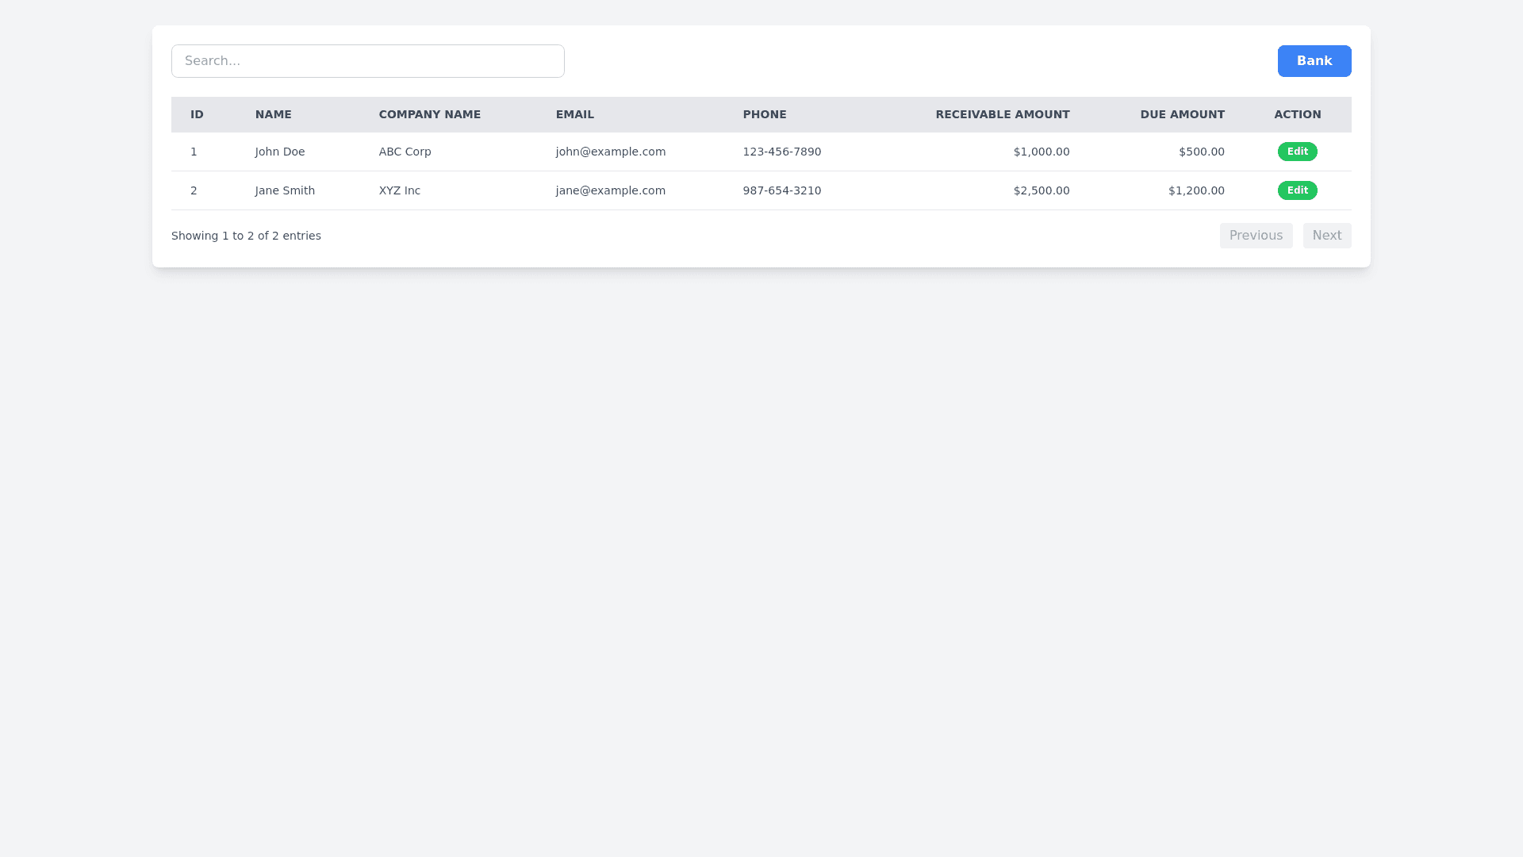Go to Previous page

[x=1255, y=236]
